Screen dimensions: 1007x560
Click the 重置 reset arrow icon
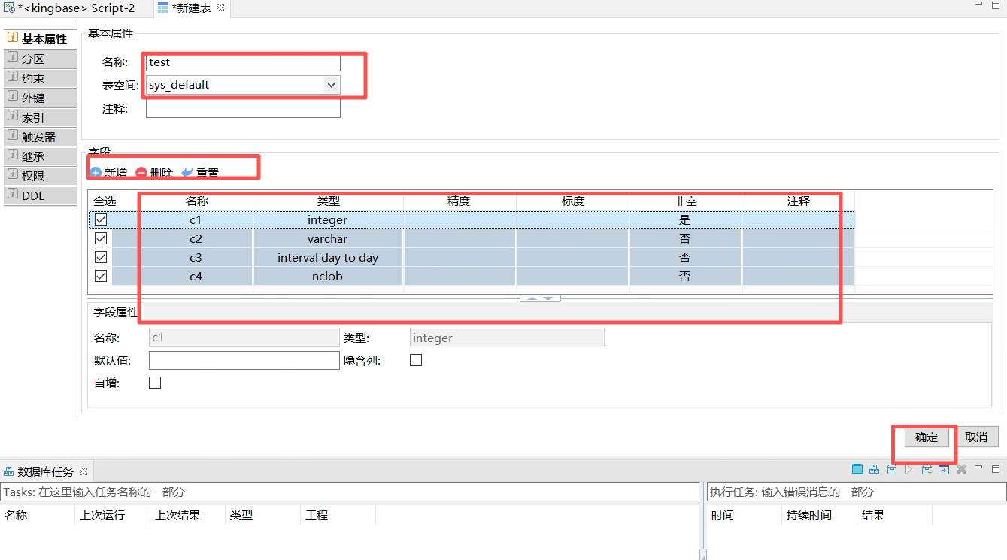pyautogui.click(x=187, y=172)
